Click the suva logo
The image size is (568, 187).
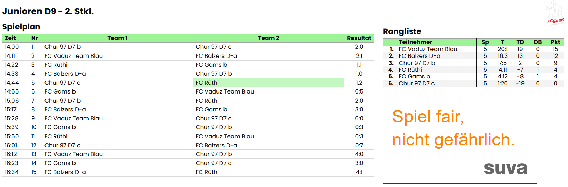point(505,168)
